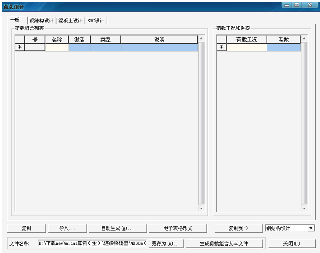Select the new row name cell under 名称
This screenshot has width=320, height=253.
coord(57,47)
